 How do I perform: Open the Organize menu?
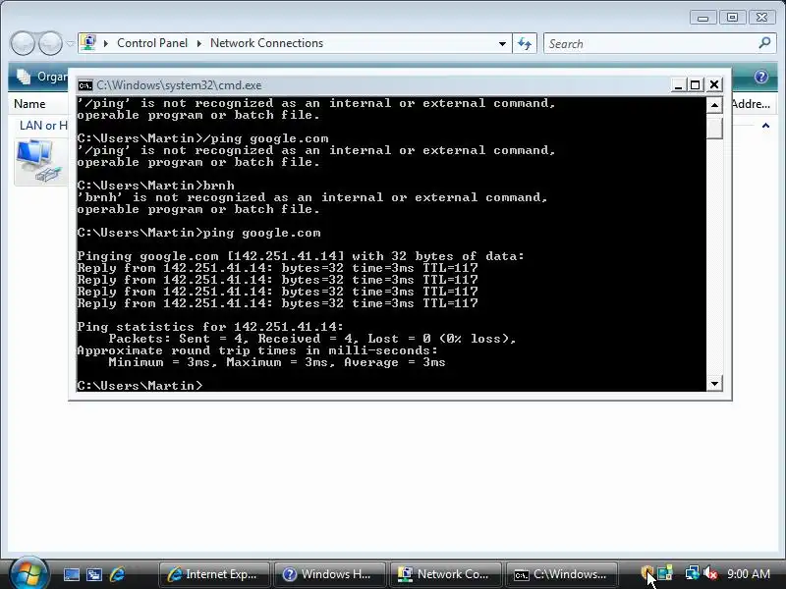coord(42,77)
